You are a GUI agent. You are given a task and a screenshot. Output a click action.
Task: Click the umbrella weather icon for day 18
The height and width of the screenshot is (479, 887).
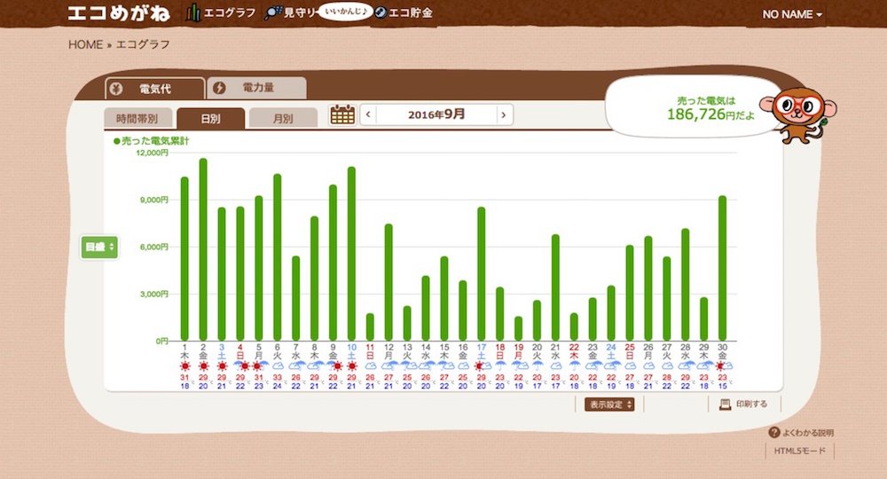500,366
